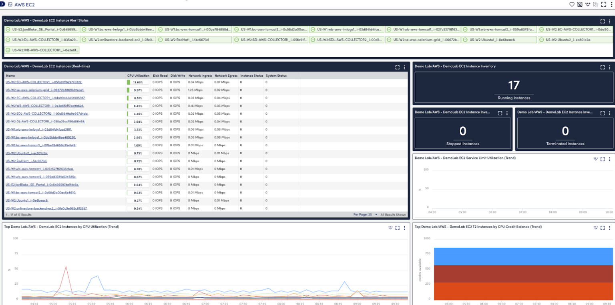The width and height of the screenshot is (615, 305).
Task: Click the 6.51% CPU utilization bar
Action: tap(138, 98)
